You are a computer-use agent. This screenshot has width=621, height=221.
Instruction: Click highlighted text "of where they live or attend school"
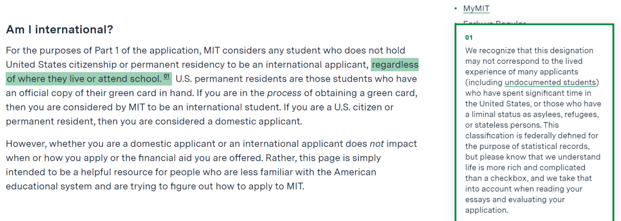click(x=83, y=79)
